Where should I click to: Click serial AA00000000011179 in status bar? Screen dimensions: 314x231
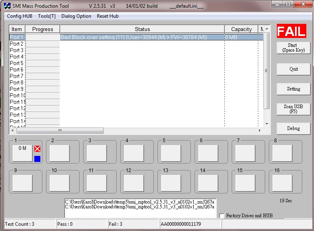190,224
